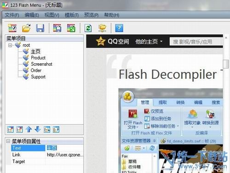Image resolution: width=230 pixels, height=173 pixels.
Task: Click the new menu wizard toolbar icon
Action: (x=12, y=28)
